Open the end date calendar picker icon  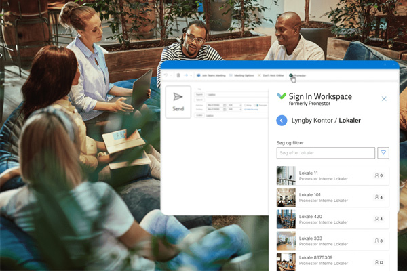tap(225, 110)
